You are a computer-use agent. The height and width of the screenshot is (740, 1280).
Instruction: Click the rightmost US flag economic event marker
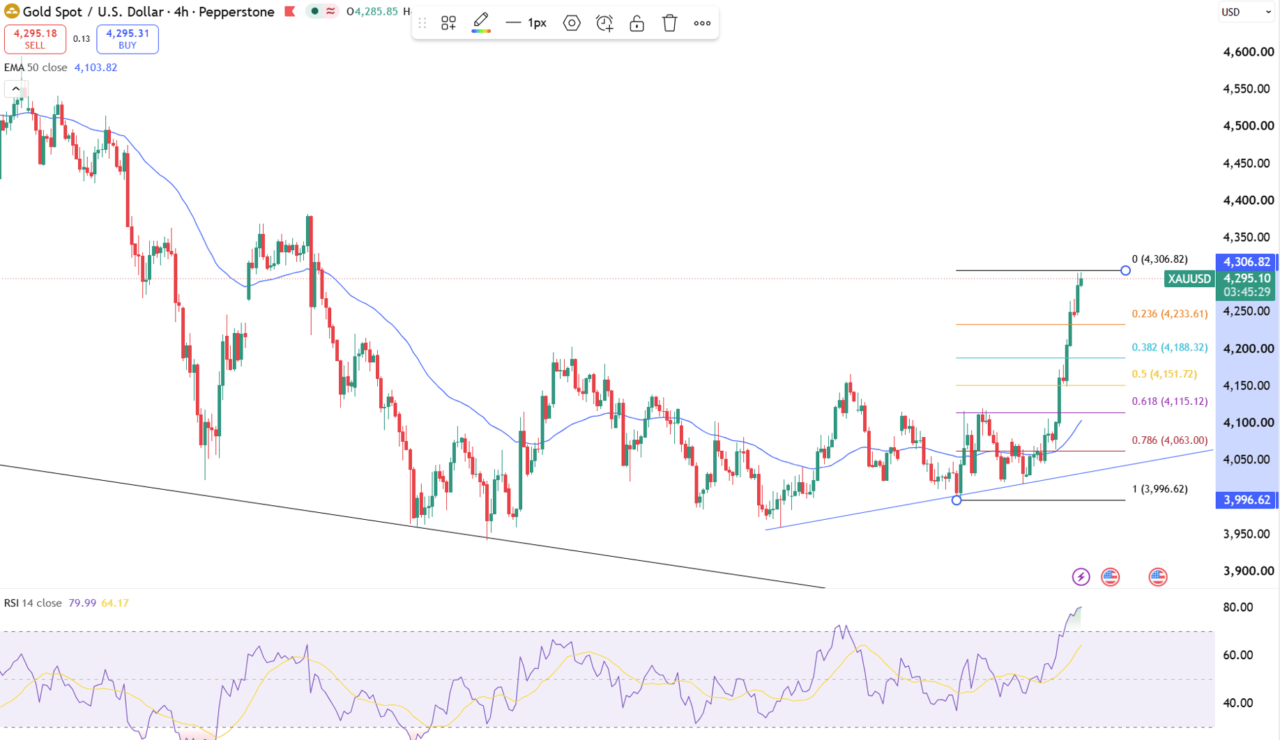[x=1158, y=577]
